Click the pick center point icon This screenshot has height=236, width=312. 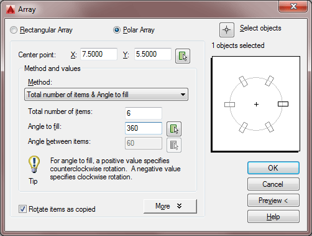click(x=183, y=56)
